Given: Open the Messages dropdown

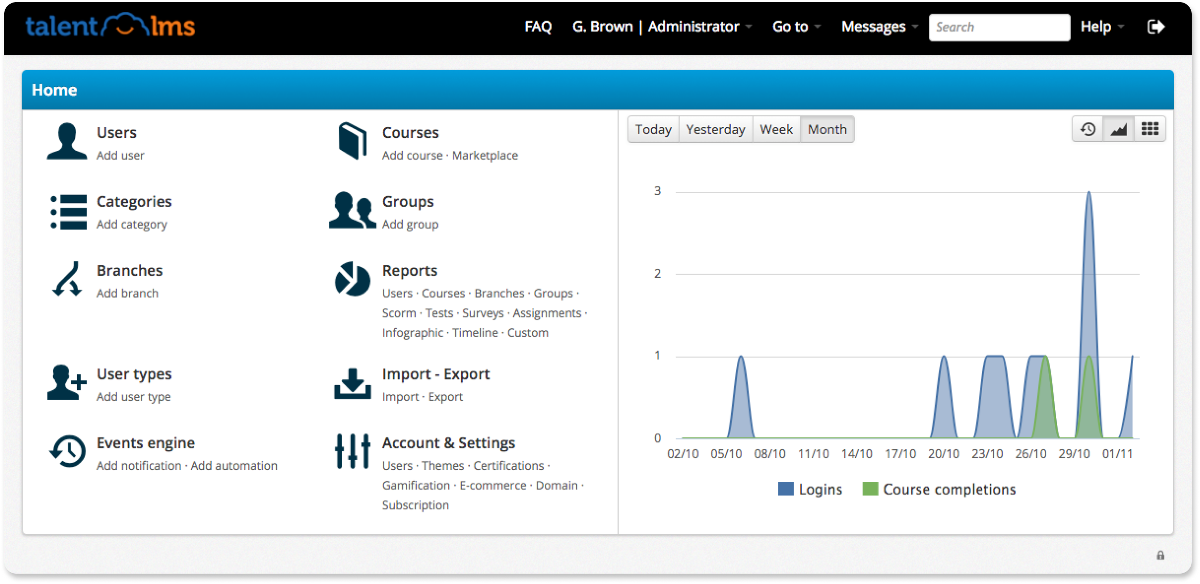Looking at the screenshot, I should click(879, 26).
